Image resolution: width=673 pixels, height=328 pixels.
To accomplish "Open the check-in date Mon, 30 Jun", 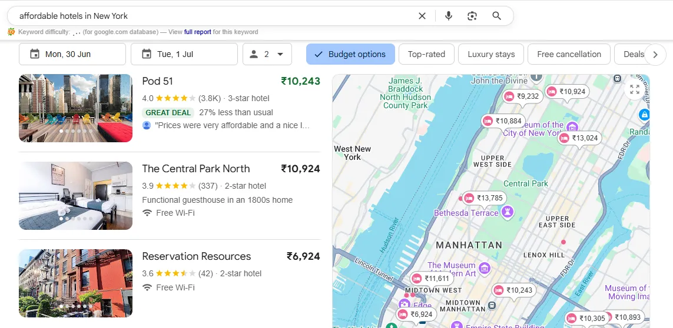I will [x=72, y=54].
